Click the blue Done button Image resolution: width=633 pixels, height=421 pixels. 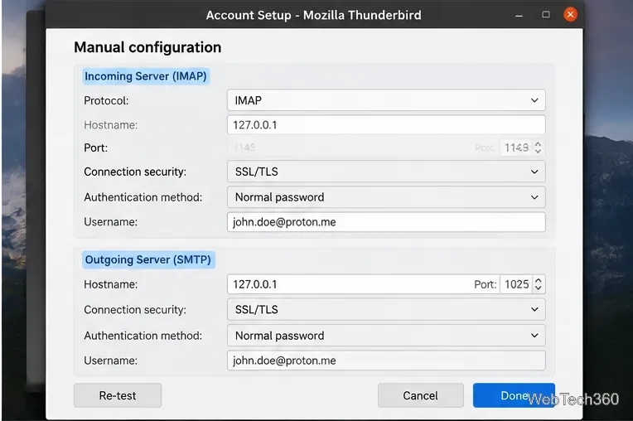514,395
